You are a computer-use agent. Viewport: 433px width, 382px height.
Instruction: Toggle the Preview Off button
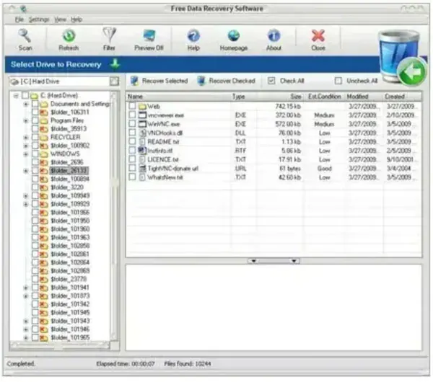149,40
